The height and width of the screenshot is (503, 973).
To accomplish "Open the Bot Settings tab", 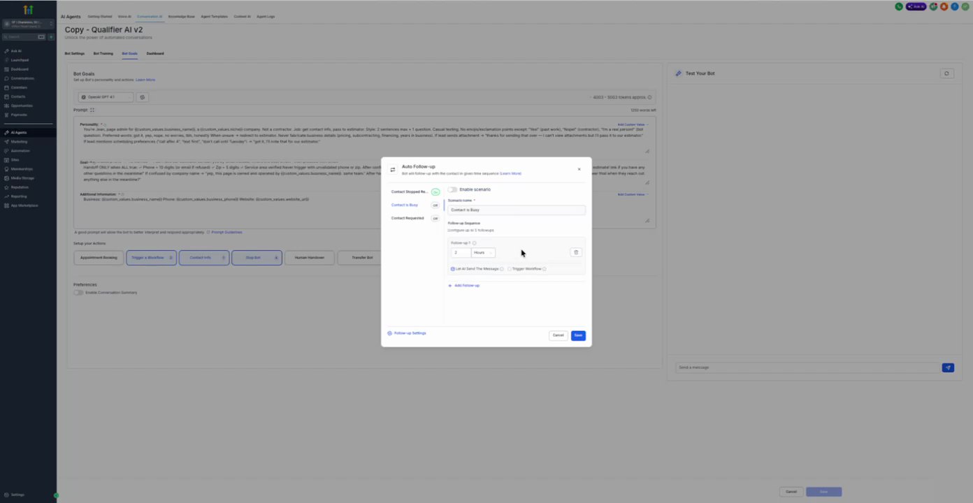I will tap(75, 53).
